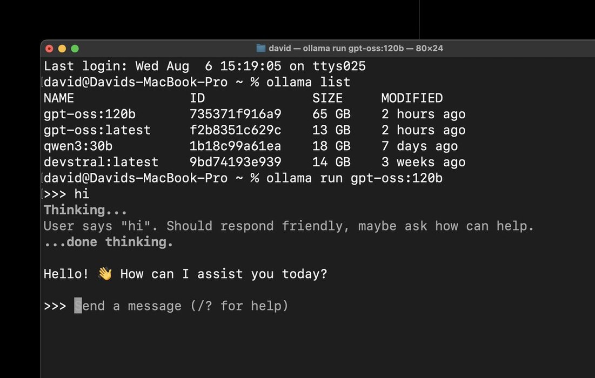This screenshot has height=378, width=595.
Task: Maximize the terminal using the green button
Action: pyautogui.click(x=75, y=49)
